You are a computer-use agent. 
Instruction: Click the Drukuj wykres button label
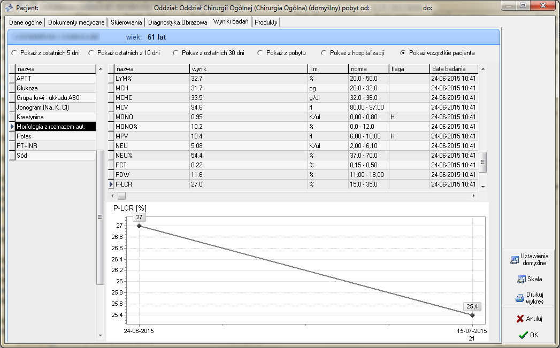[535, 298]
